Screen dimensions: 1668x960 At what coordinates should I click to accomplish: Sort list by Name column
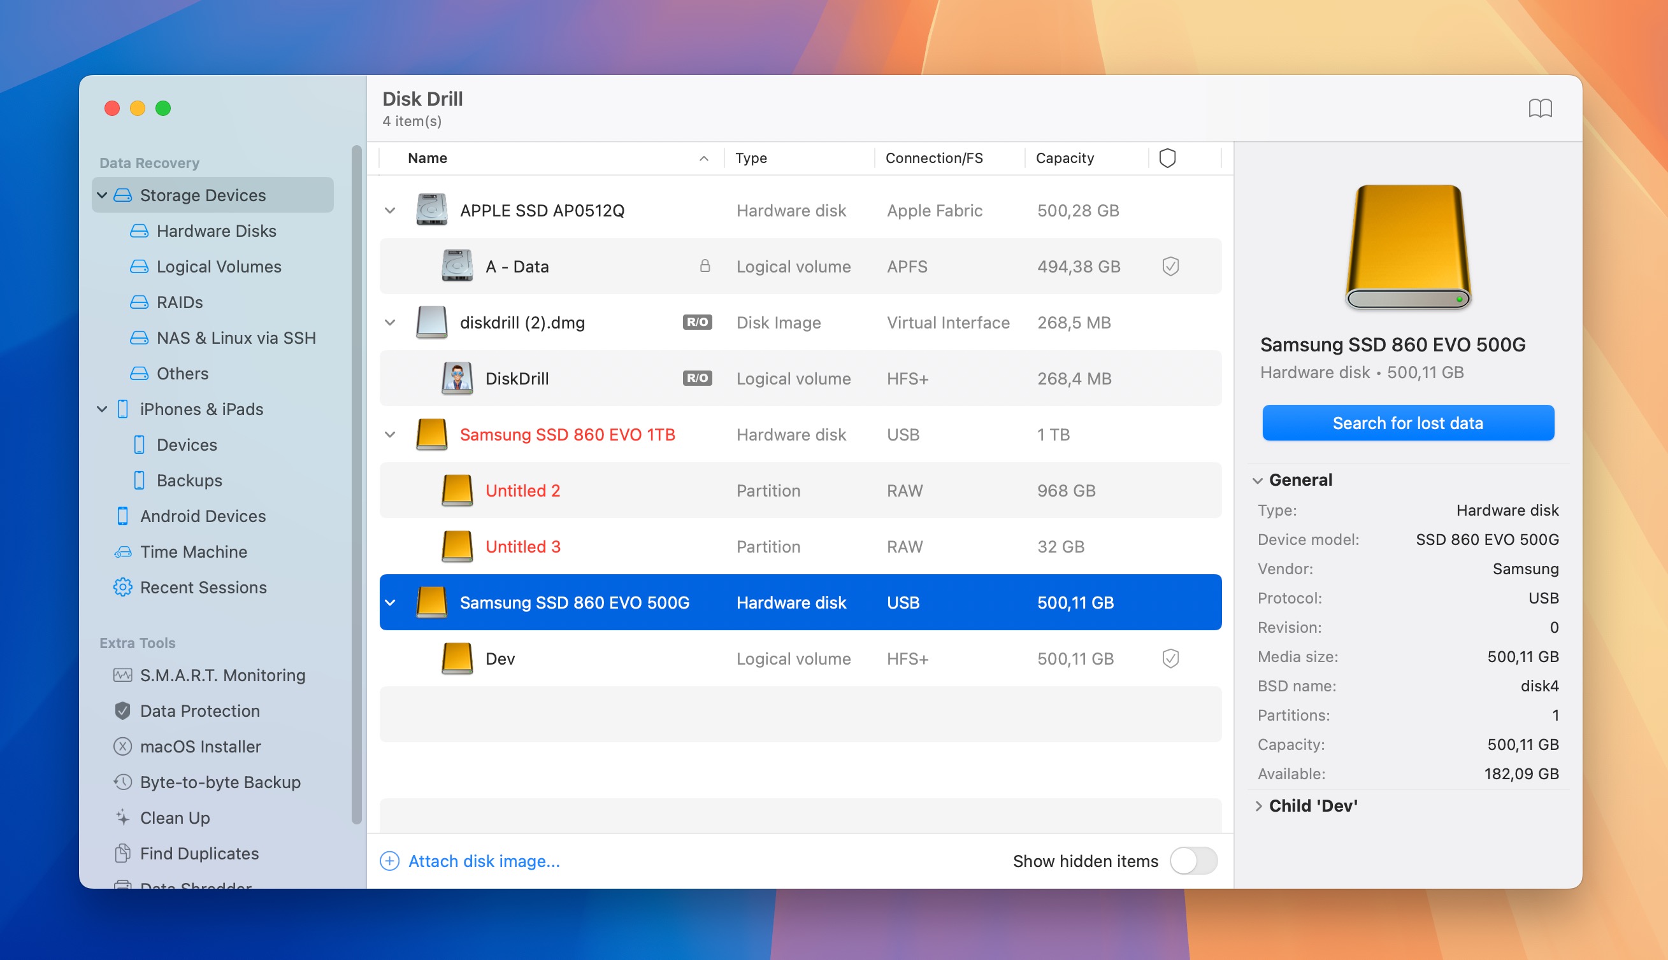552,159
